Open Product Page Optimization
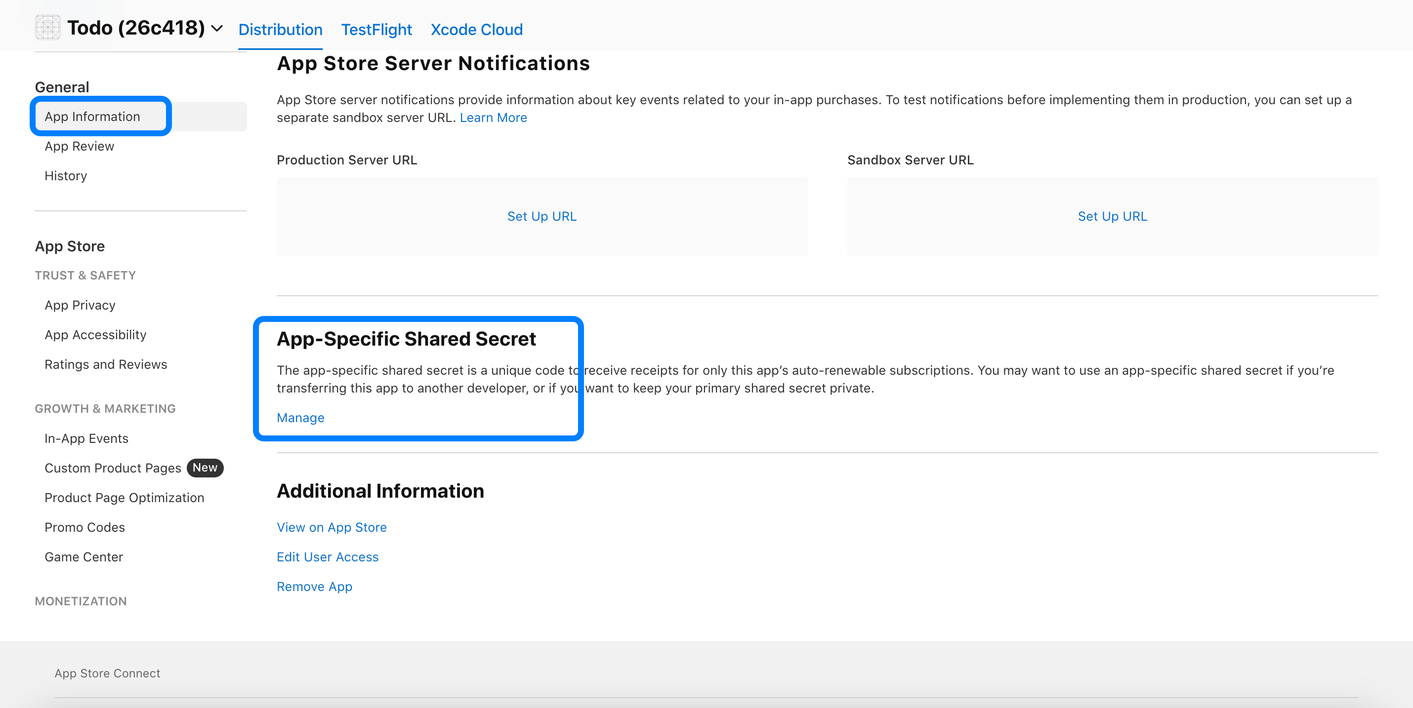This screenshot has width=1413, height=708. pos(124,498)
